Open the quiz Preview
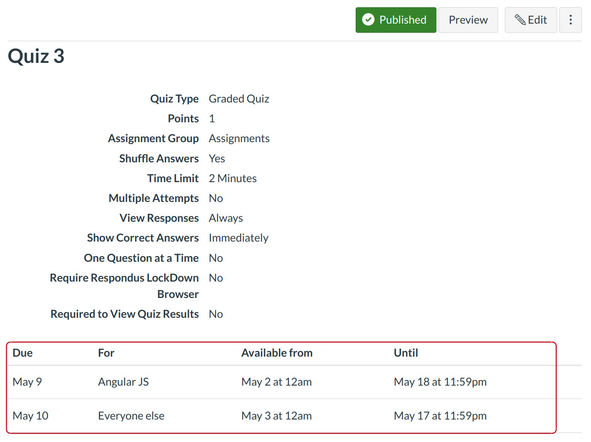591x442 pixels. click(x=468, y=20)
